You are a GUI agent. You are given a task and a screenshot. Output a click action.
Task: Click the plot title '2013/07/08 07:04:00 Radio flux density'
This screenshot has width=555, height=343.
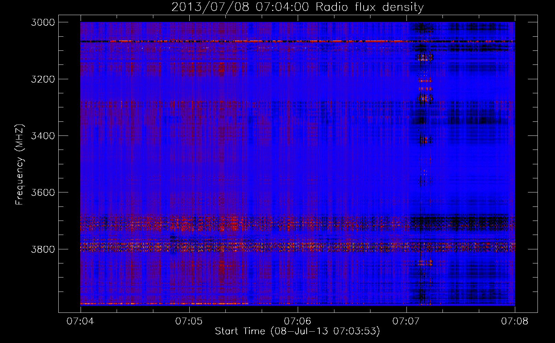coord(297,7)
